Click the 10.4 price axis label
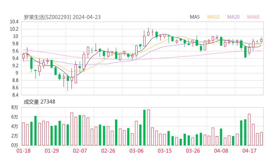This screenshot has height=159, width=267. coord(14,22)
